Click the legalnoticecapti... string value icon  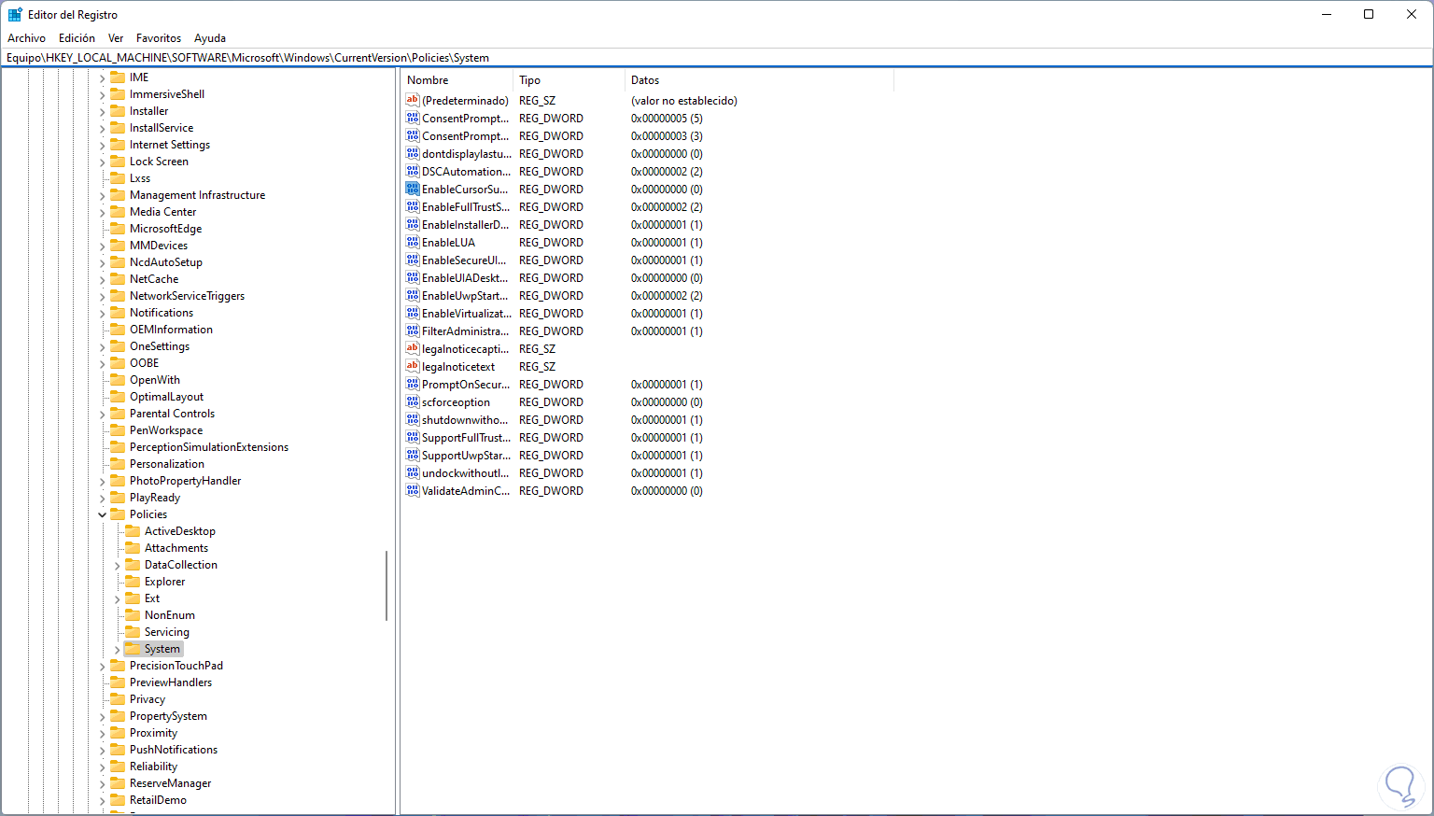point(413,348)
